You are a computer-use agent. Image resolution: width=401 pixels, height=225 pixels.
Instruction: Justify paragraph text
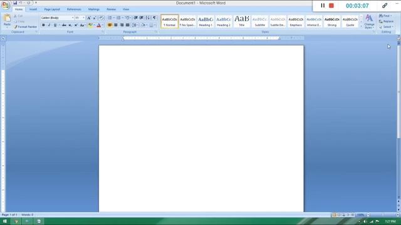coord(128,25)
